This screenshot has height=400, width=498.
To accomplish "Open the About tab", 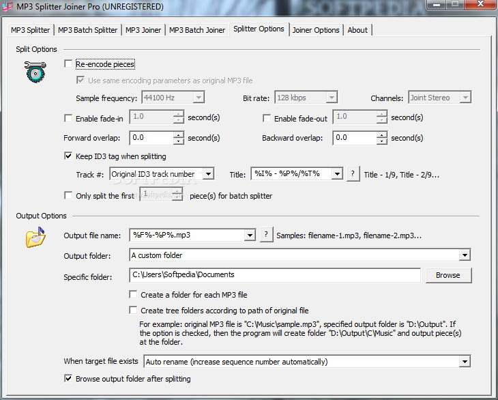I will pyautogui.click(x=357, y=30).
